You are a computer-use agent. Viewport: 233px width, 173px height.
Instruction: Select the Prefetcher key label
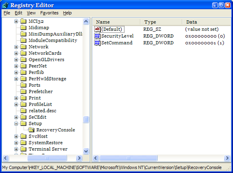pos(41,91)
